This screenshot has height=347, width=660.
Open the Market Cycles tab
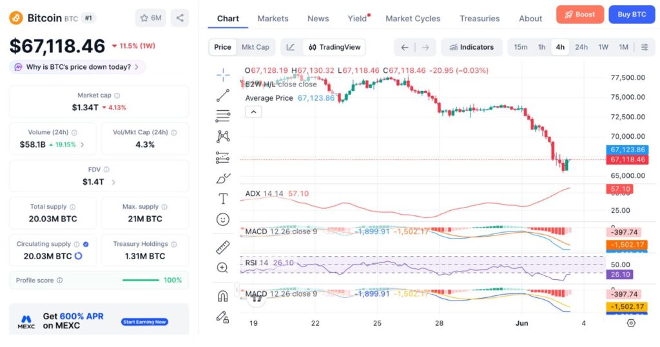point(413,19)
